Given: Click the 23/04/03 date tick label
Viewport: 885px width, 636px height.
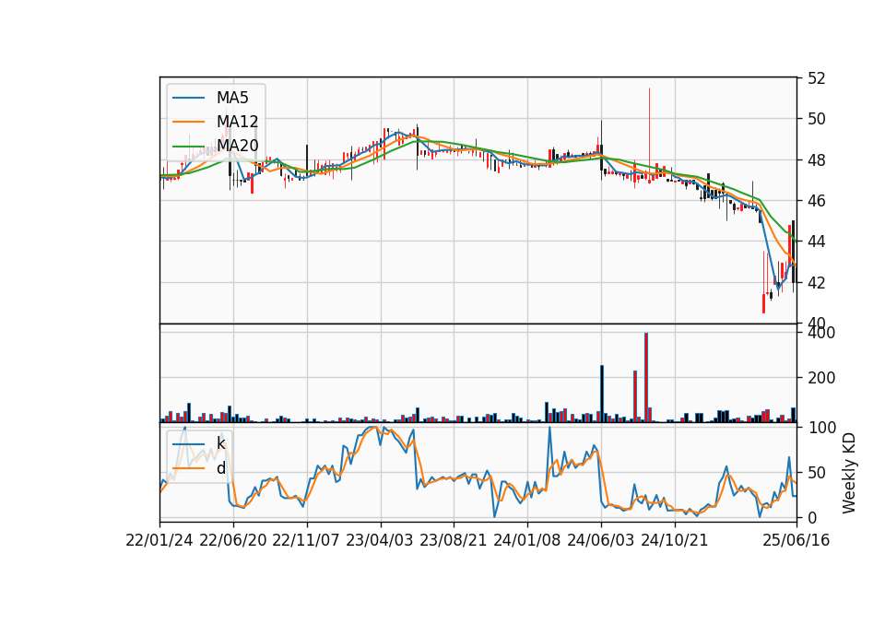Looking at the screenshot, I should (x=380, y=540).
